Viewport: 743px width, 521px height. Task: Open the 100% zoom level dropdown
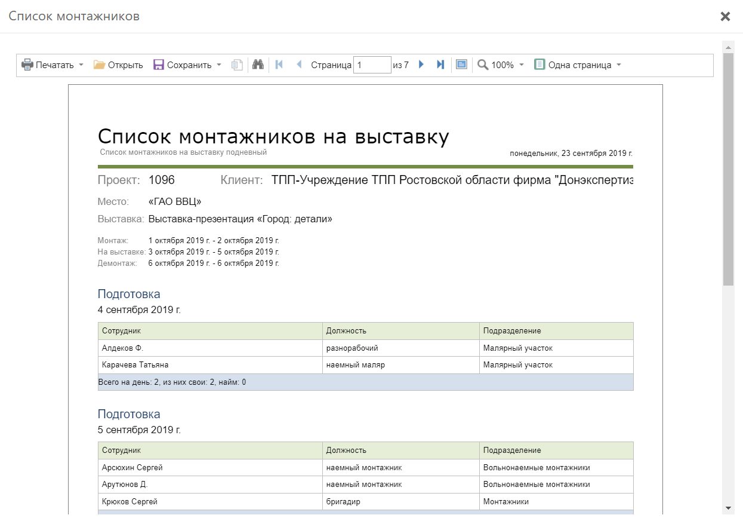[521, 65]
